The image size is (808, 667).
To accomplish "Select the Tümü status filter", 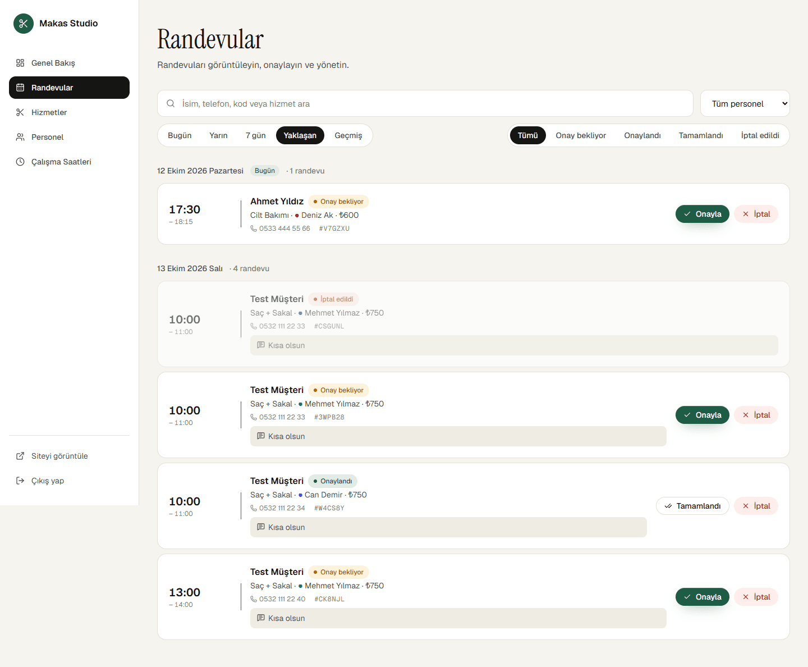I will (528, 135).
